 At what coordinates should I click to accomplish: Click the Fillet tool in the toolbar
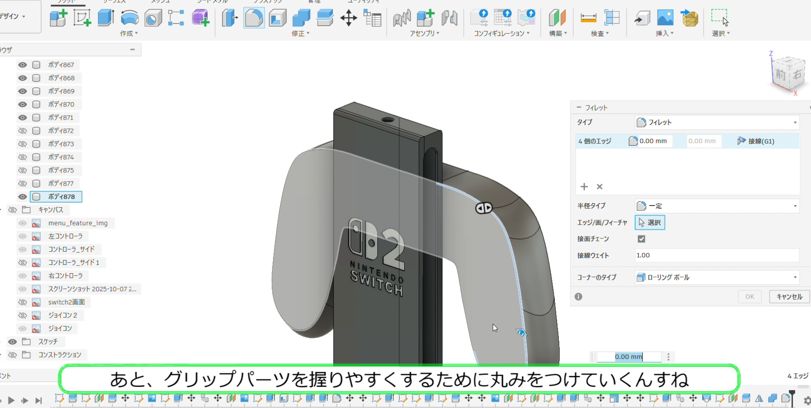[254, 18]
